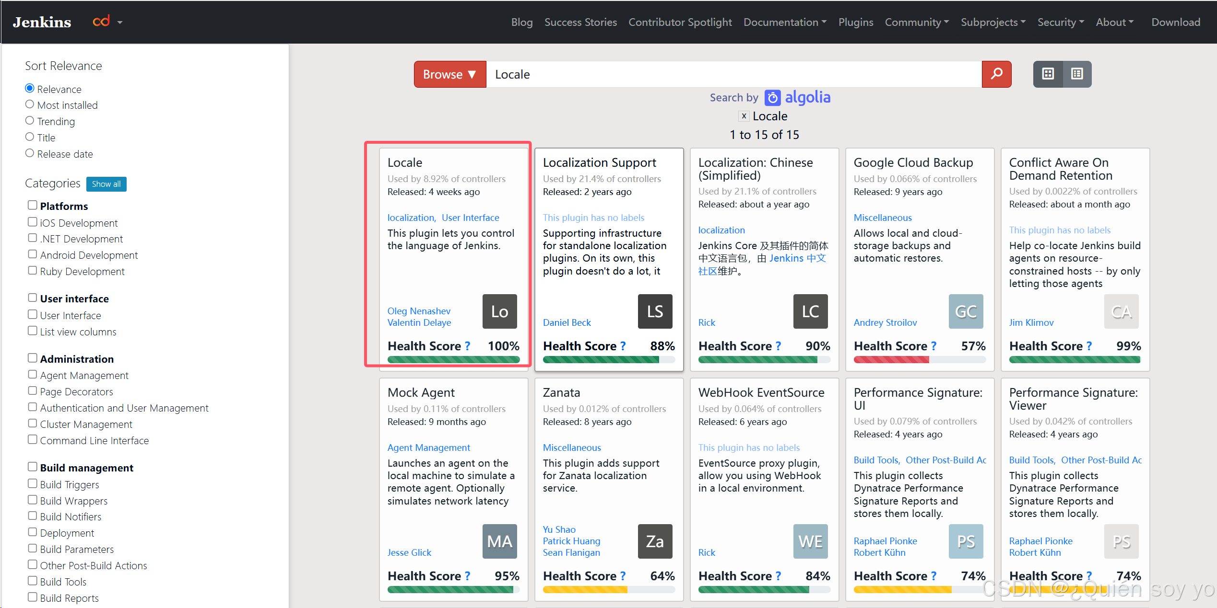Open Oleg Nenashev maintainer link
The height and width of the screenshot is (608, 1217).
pyautogui.click(x=419, y=311)
